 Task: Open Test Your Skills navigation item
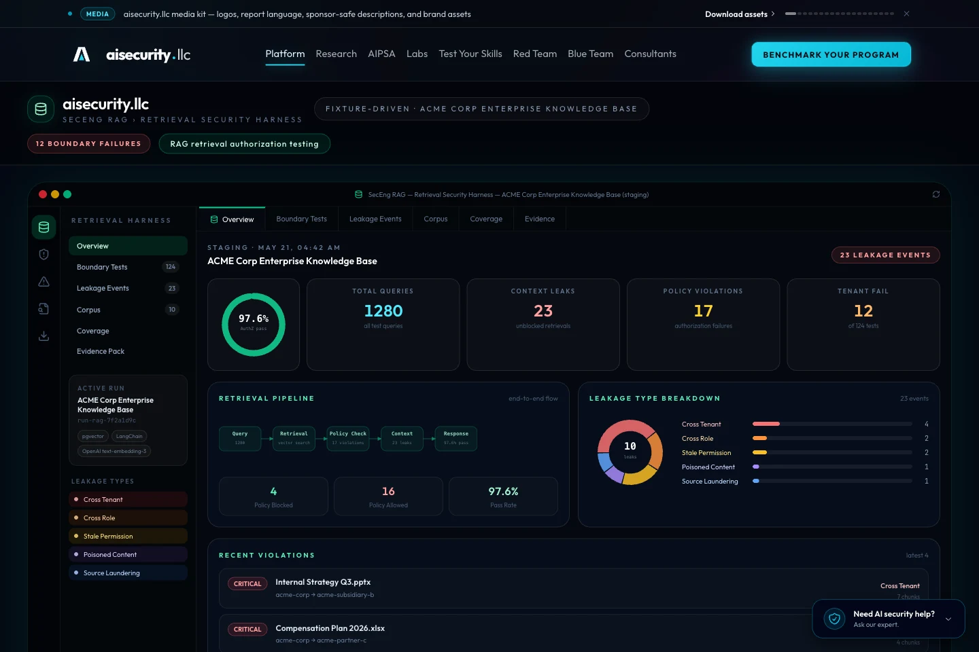tap(470, 54)
